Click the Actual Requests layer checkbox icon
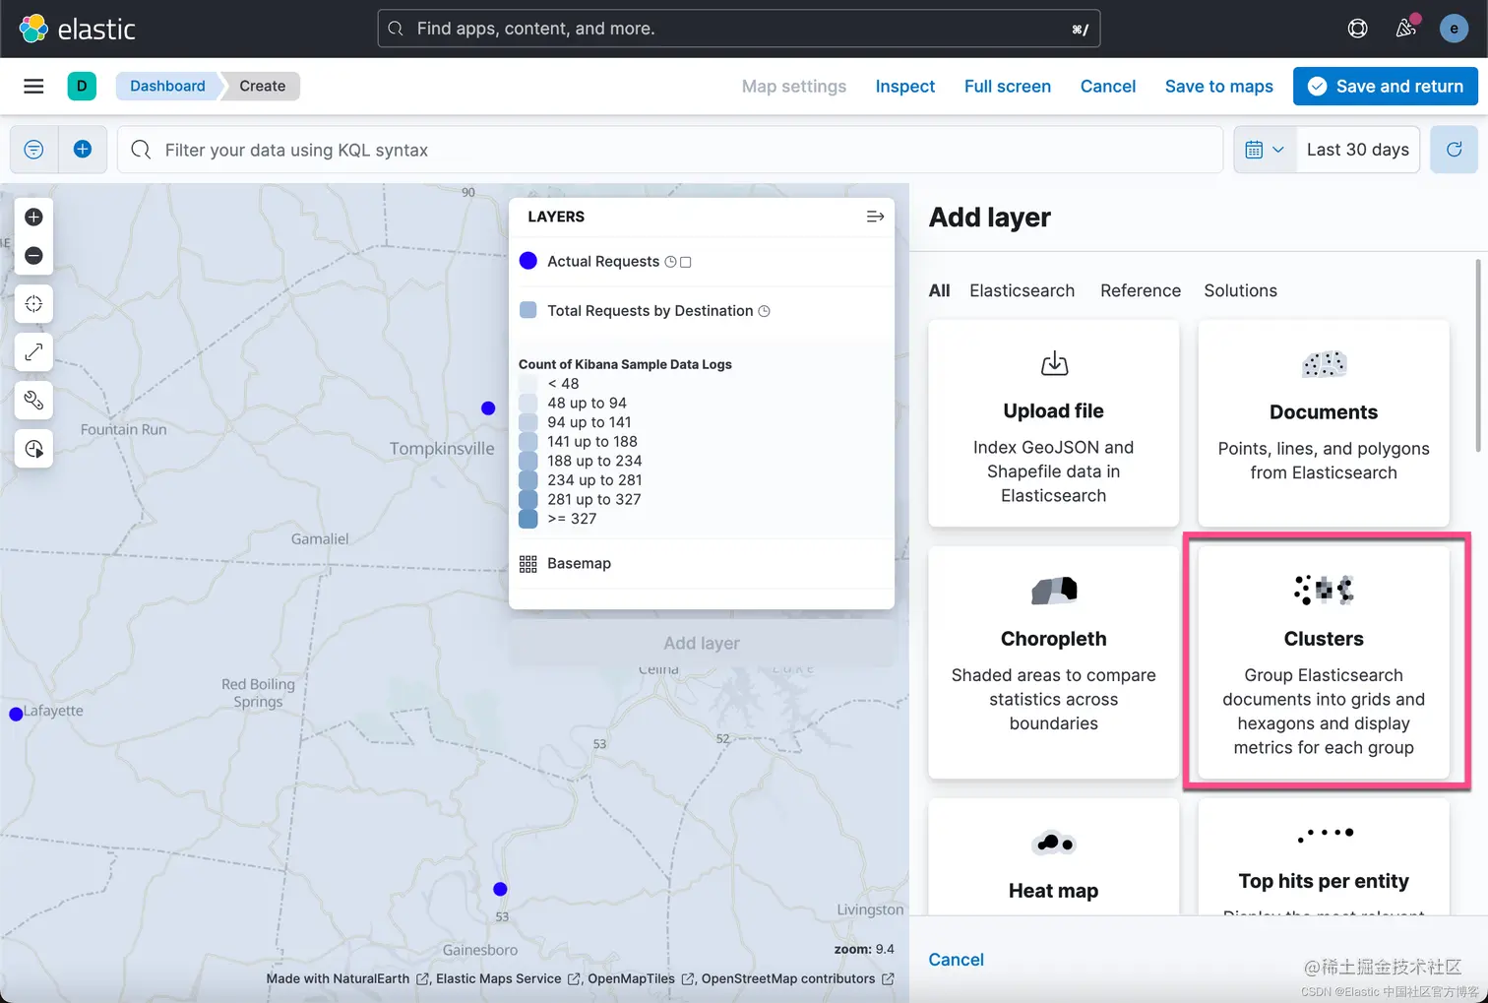This screenshot has width=1488, height=1003. pos(686,262)
